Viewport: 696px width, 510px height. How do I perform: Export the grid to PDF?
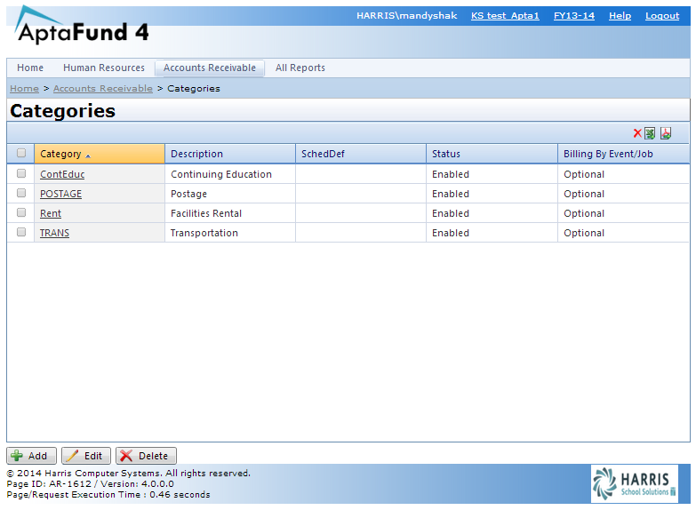[666, 133]
